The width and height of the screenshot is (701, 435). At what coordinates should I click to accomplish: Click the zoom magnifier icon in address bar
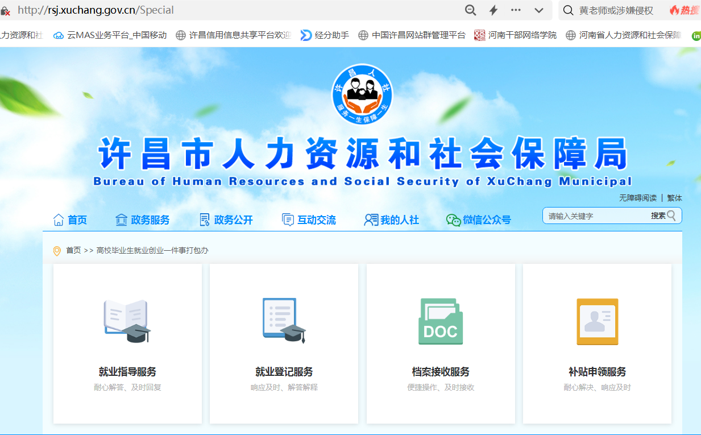click(x=470, y=10)
